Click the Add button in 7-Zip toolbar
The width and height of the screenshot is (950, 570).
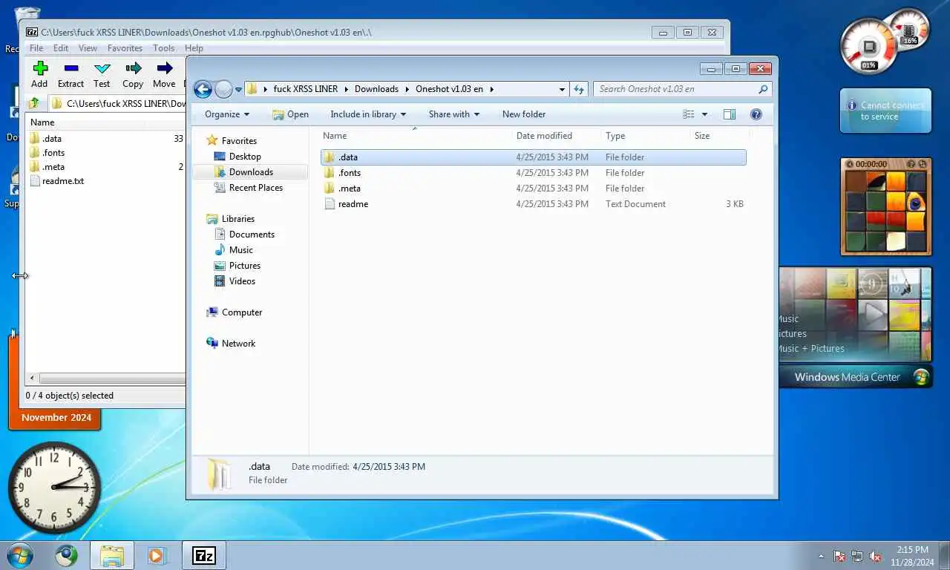(x=40, y=74)
